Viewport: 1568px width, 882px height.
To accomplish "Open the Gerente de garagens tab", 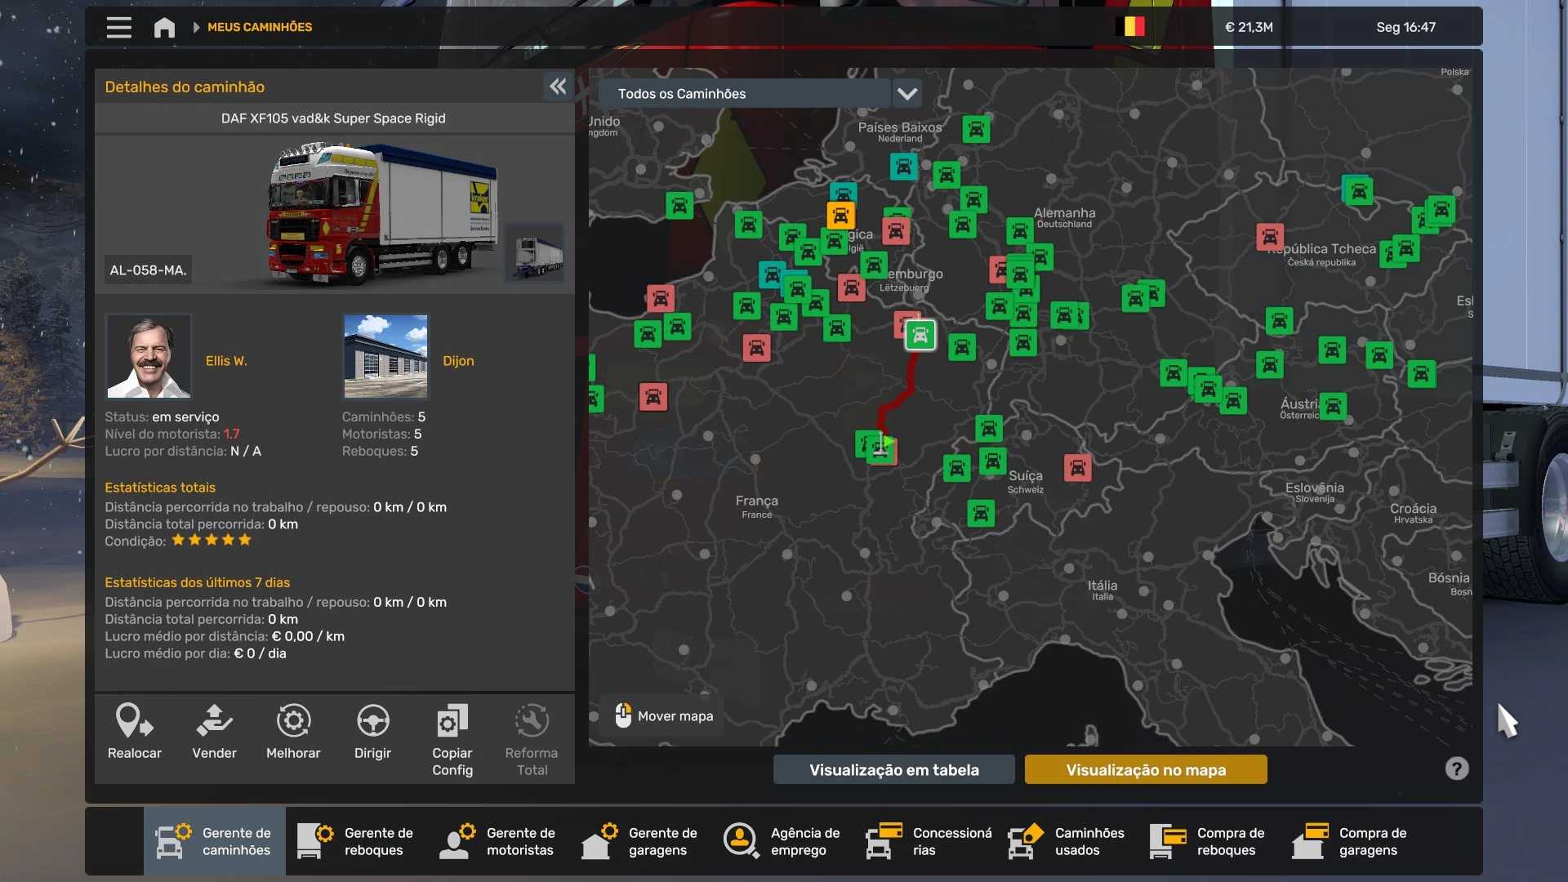I will pyautogui.click(x=641, y=841).
